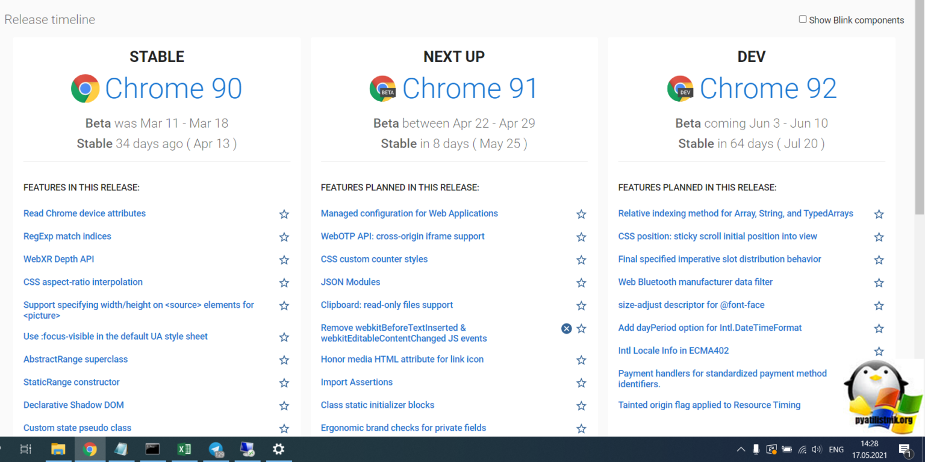Click the X icon beside Remove webkitBeforeTextInserted
Image resolution: width=925 pixels, height=462 pixels.
click(x=566, y=328)
